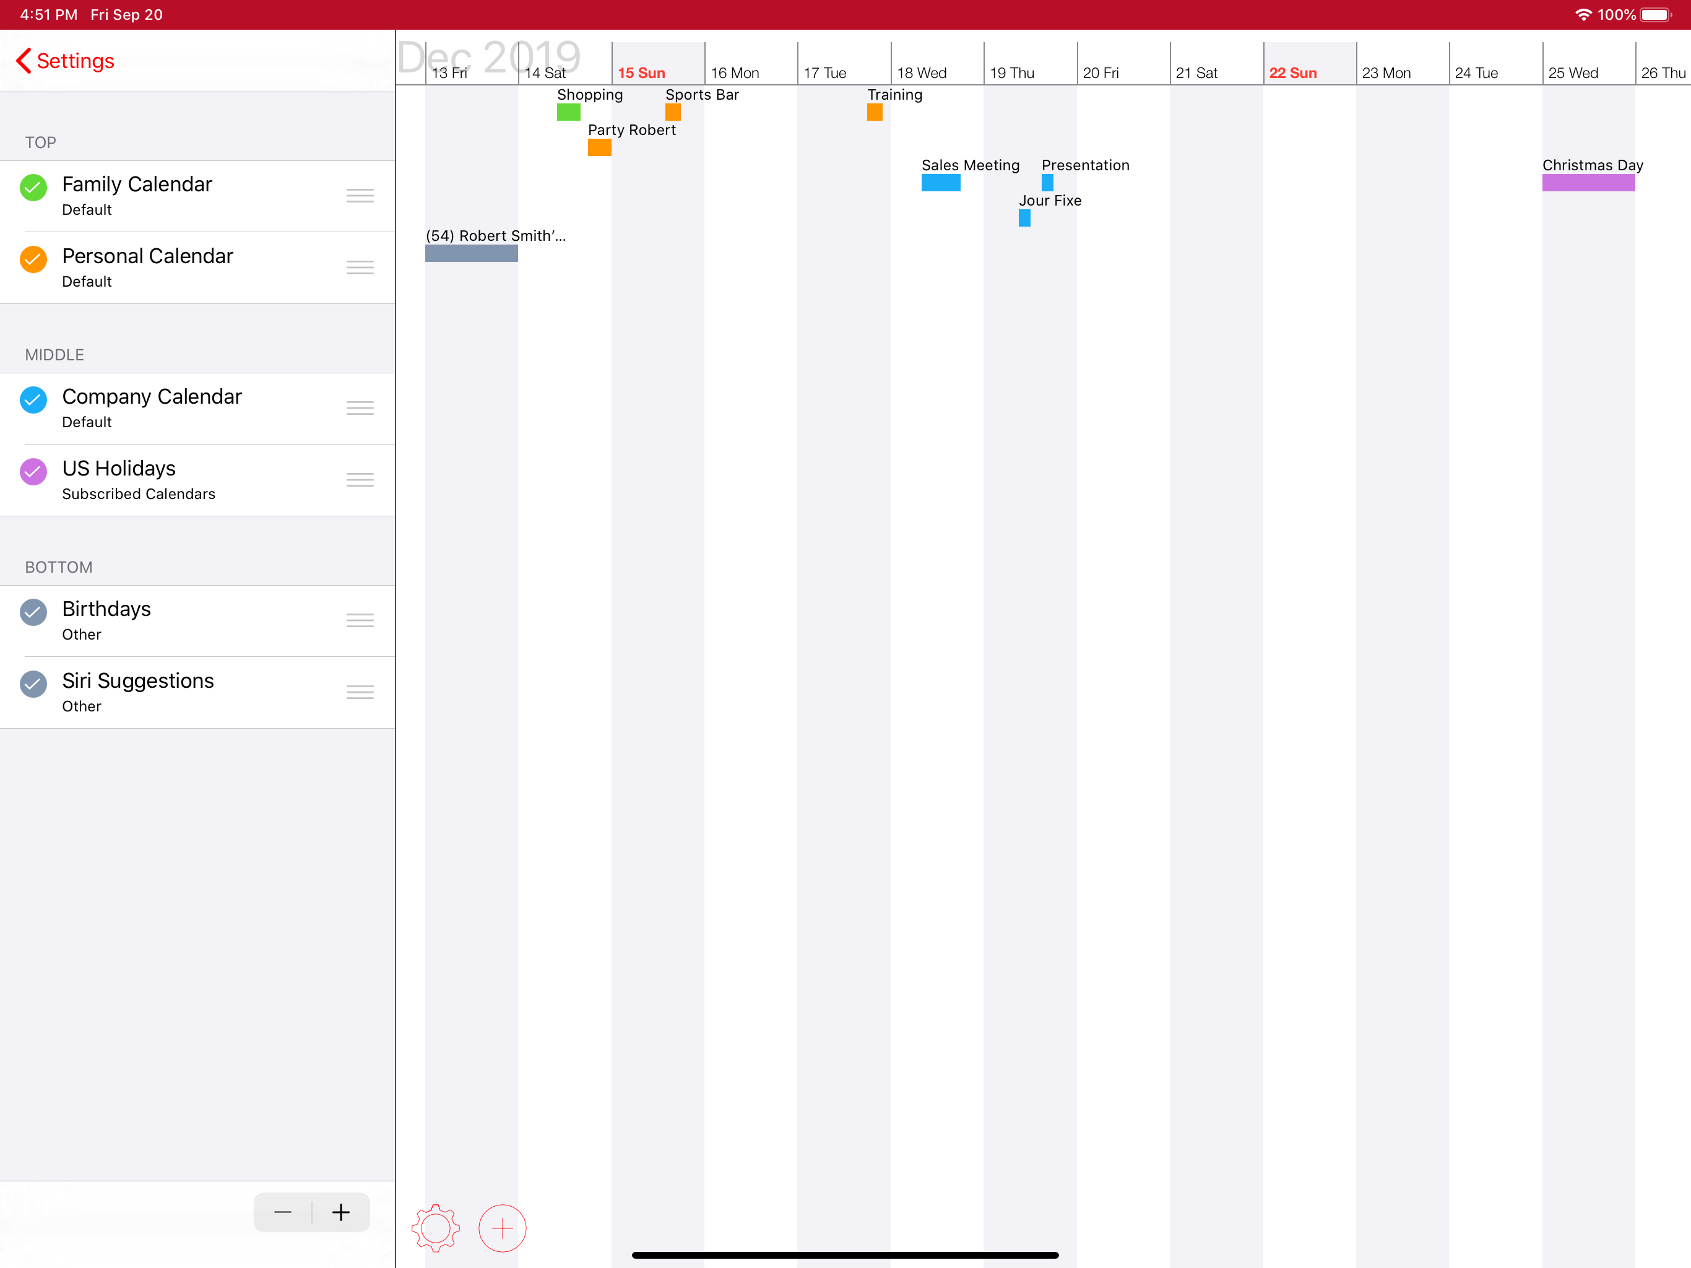This screenshot has height=1268, width=1691.
Task: Toggle the US Holidays purple checkmark
Action: [33, 472]
